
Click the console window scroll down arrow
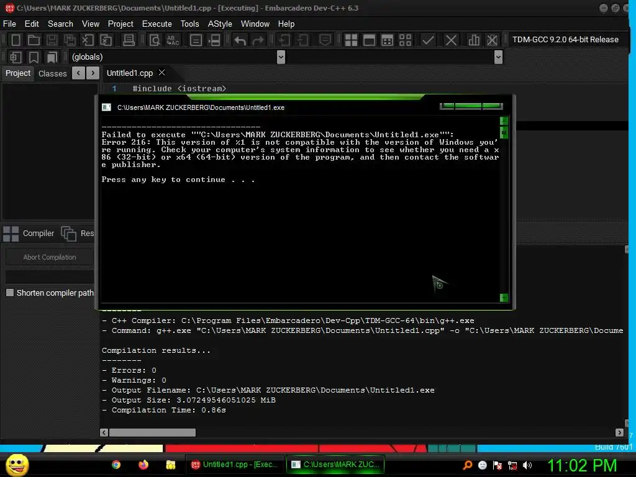coord(504,298)
